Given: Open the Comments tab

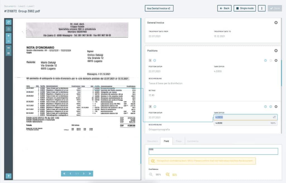Looking at the screenshot, I should pos(193,141).
